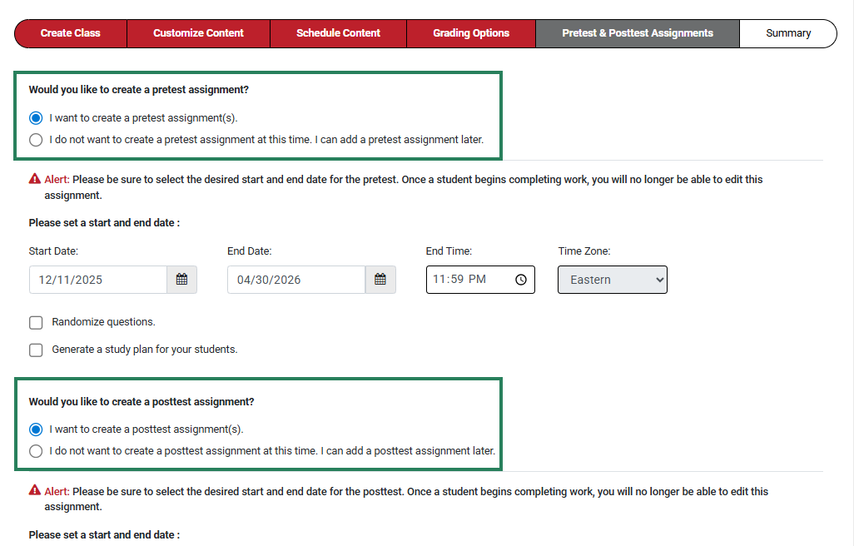
Task: Open the Schedule Content tab
Action: click(338, 33)
